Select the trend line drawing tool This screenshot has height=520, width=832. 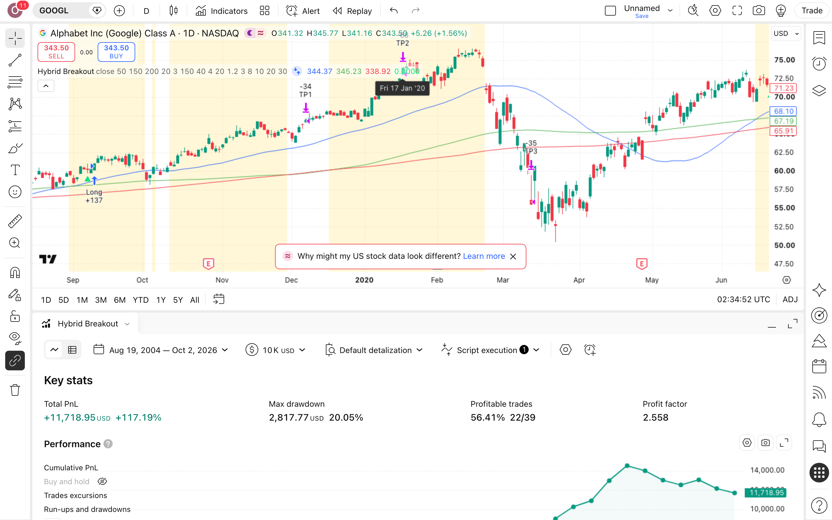pos(15,60)
